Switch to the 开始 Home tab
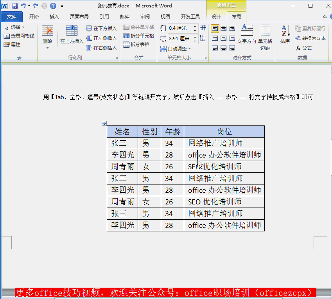Screen dimensions: 332x299 point(34,17)
